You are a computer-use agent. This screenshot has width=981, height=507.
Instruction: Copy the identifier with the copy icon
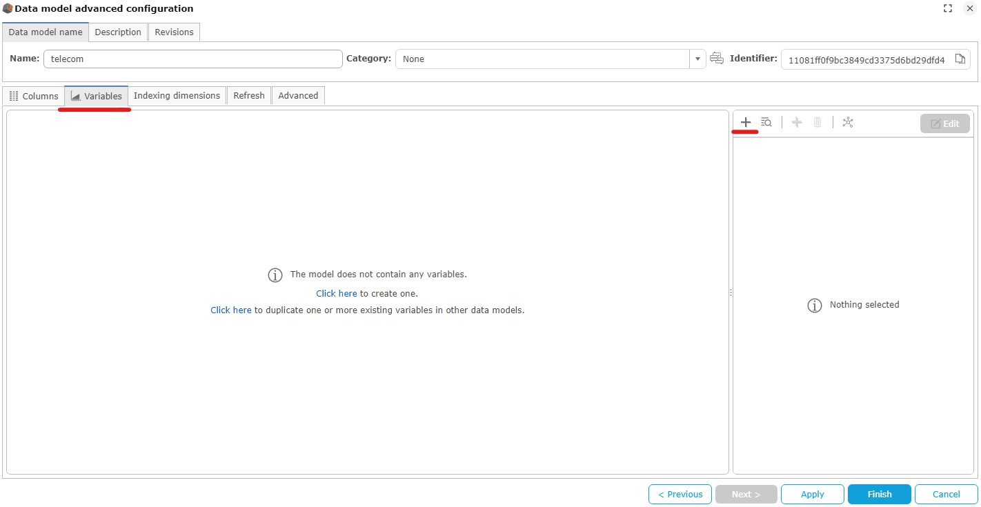(960, 59)
